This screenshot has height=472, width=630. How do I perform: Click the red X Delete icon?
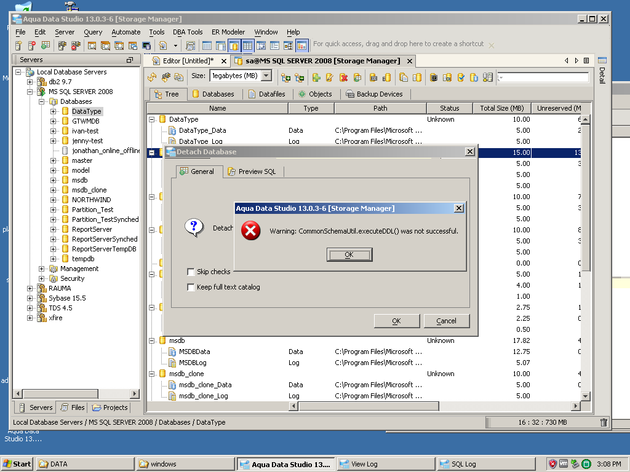click(343, 77)
